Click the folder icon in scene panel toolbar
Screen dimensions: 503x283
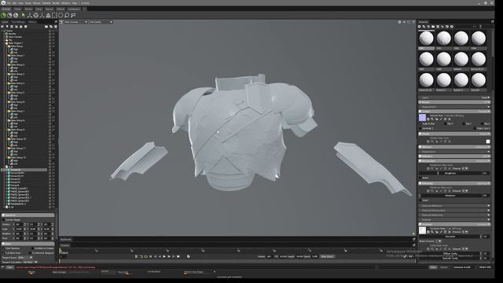[46, 27]
